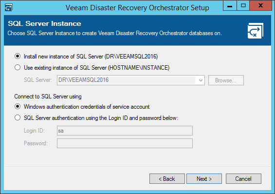Proceed with the Next > button
The height and width of the screenshot is (194, 275).
pos(204,179)
